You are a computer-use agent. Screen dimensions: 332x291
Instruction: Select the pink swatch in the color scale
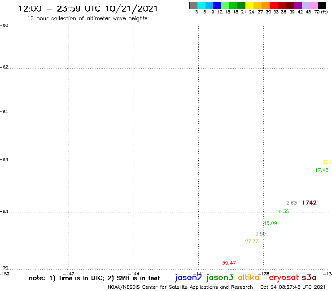[x=314, y=5]
